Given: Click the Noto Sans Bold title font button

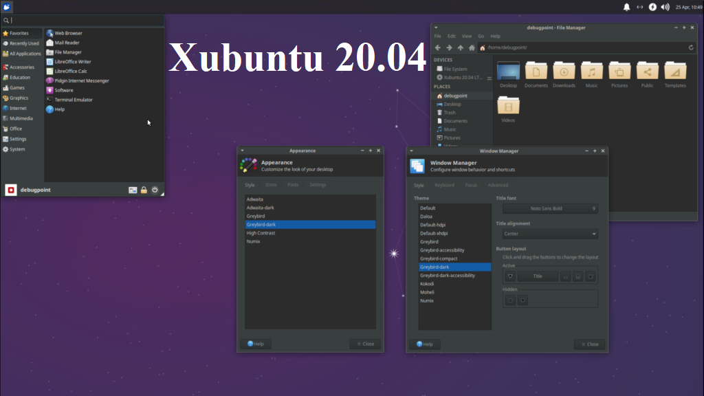Looking at the screenshot, I should coord(550,209).
